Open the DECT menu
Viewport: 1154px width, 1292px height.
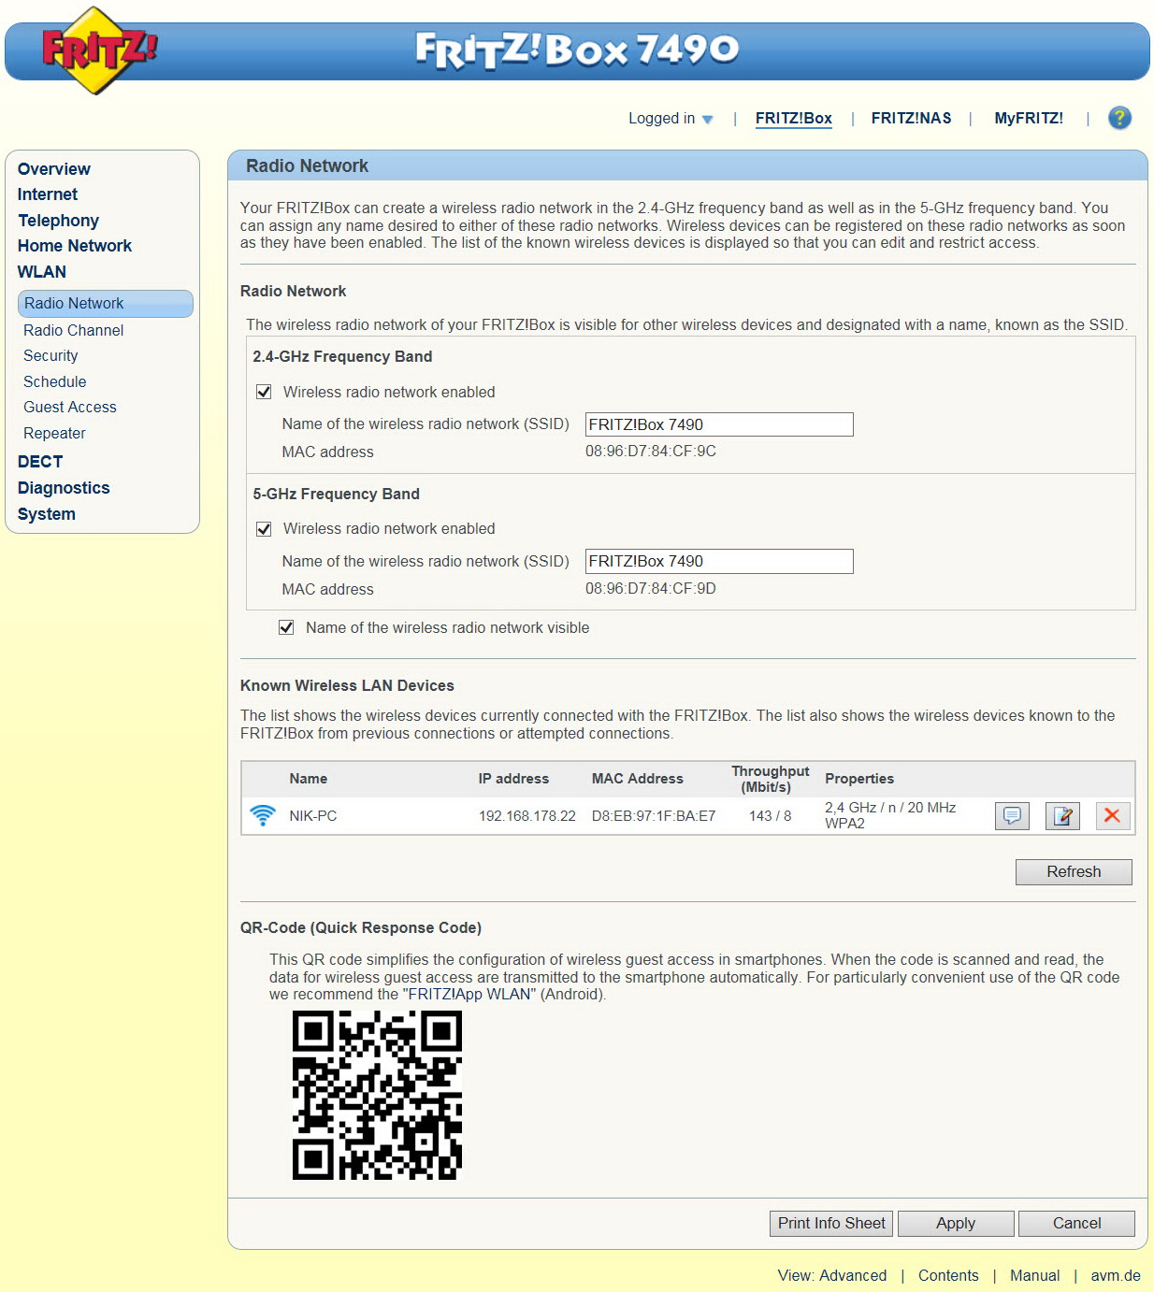click(40, 462)
